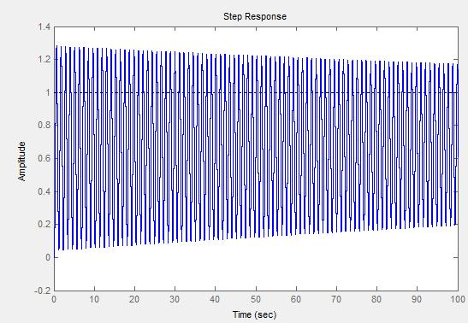Click the 0.6 amplitude tick label
The height and width of the screenshot is (323, 468).
(x=44, y=158)
